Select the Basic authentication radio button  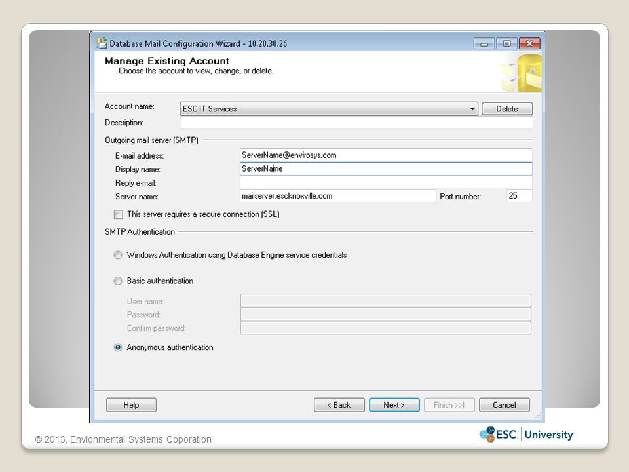pos(118,281)
